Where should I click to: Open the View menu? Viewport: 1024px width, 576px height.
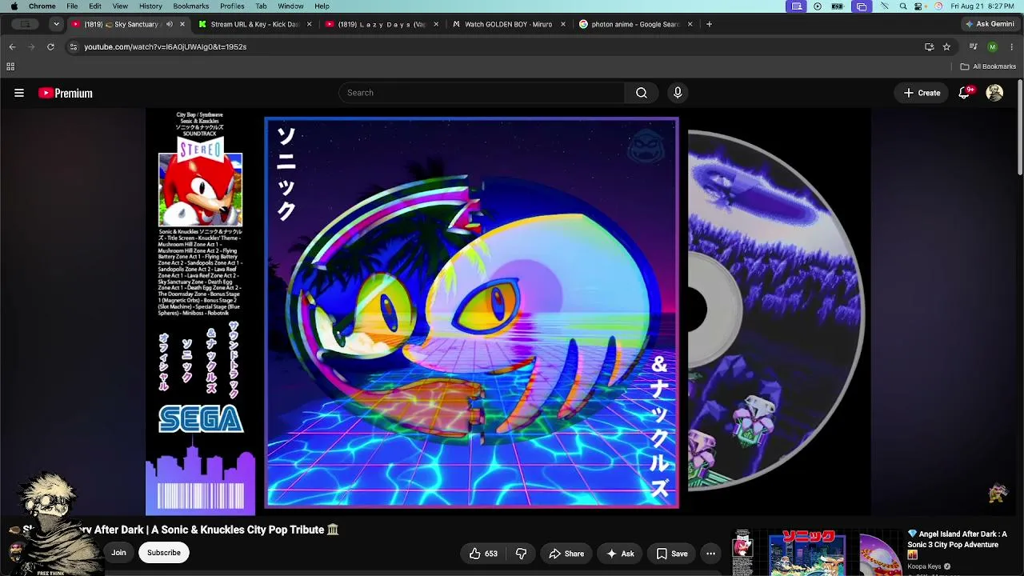pos(120,6)
